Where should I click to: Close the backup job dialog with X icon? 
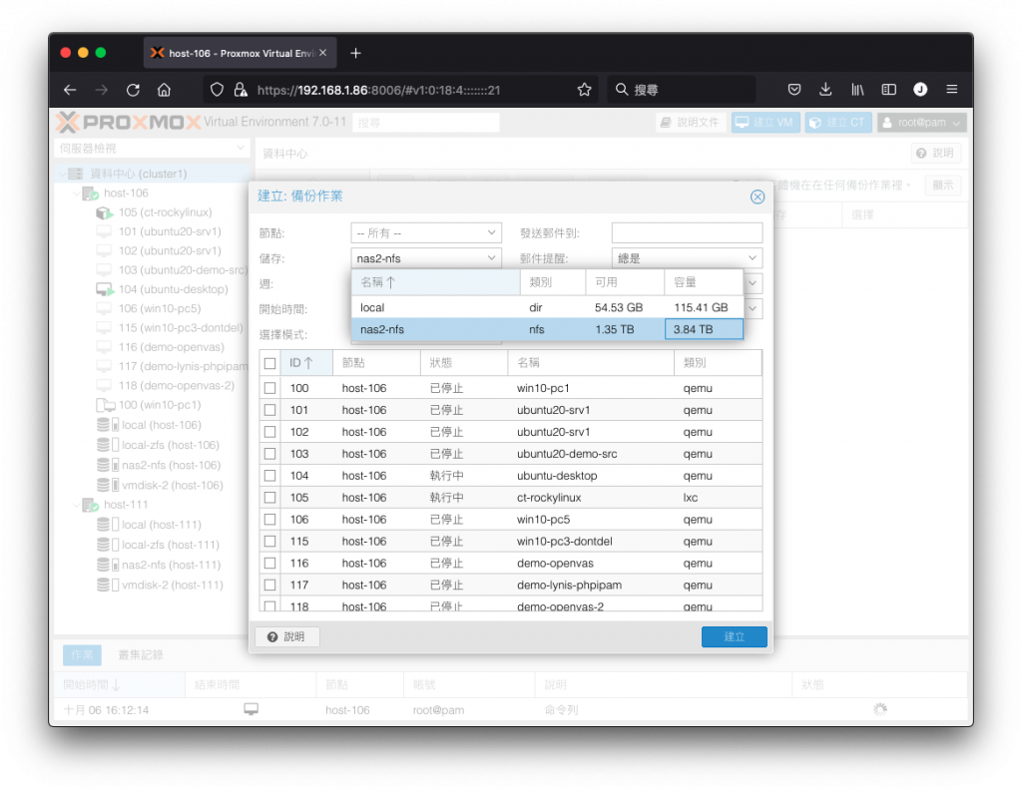(x=757, y=197)
